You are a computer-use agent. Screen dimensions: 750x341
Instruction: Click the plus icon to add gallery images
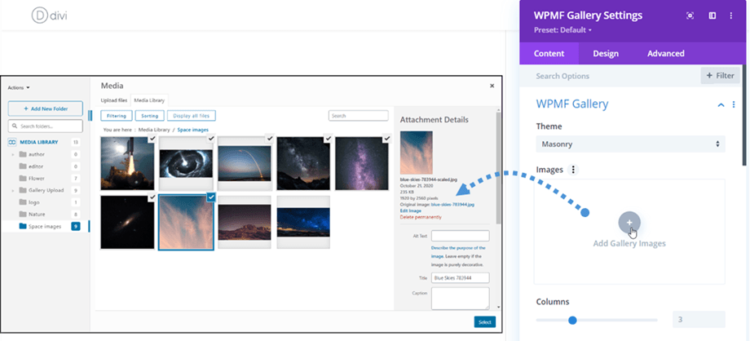[629, 222]
